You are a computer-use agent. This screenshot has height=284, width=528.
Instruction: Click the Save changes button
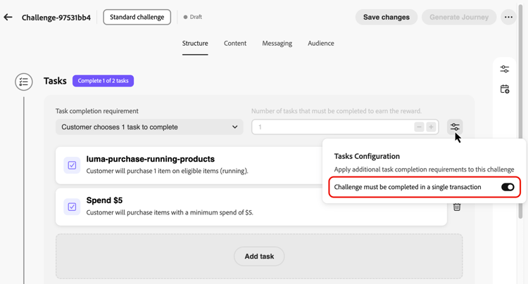(386, 17)
